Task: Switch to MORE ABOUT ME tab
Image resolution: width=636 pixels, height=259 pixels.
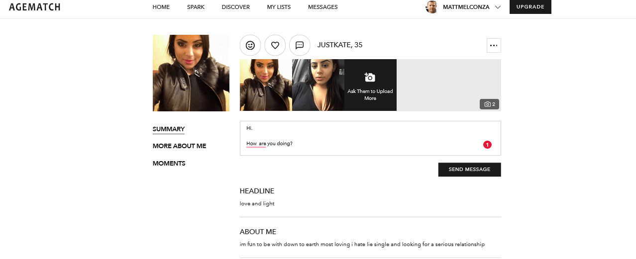Action: coord(179,146)
